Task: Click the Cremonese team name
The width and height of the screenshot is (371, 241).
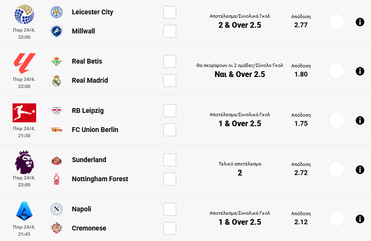Action: (x=89, y=228)
